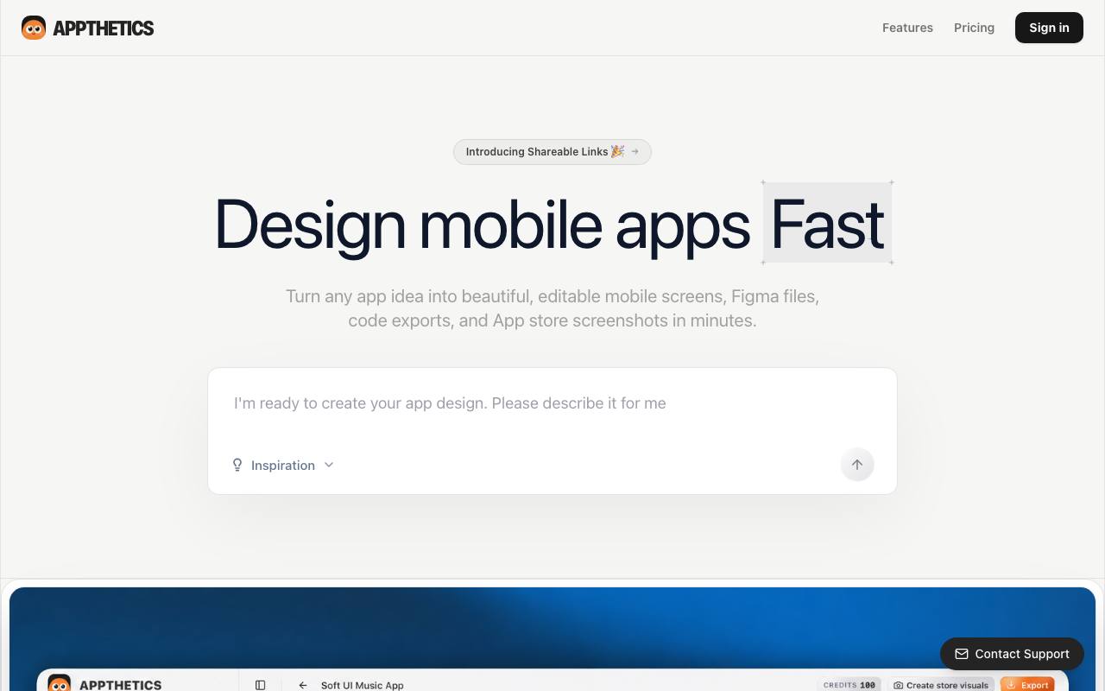
Task: Click the arrow in the Shareable Links pill
Action: click(635, 151)
